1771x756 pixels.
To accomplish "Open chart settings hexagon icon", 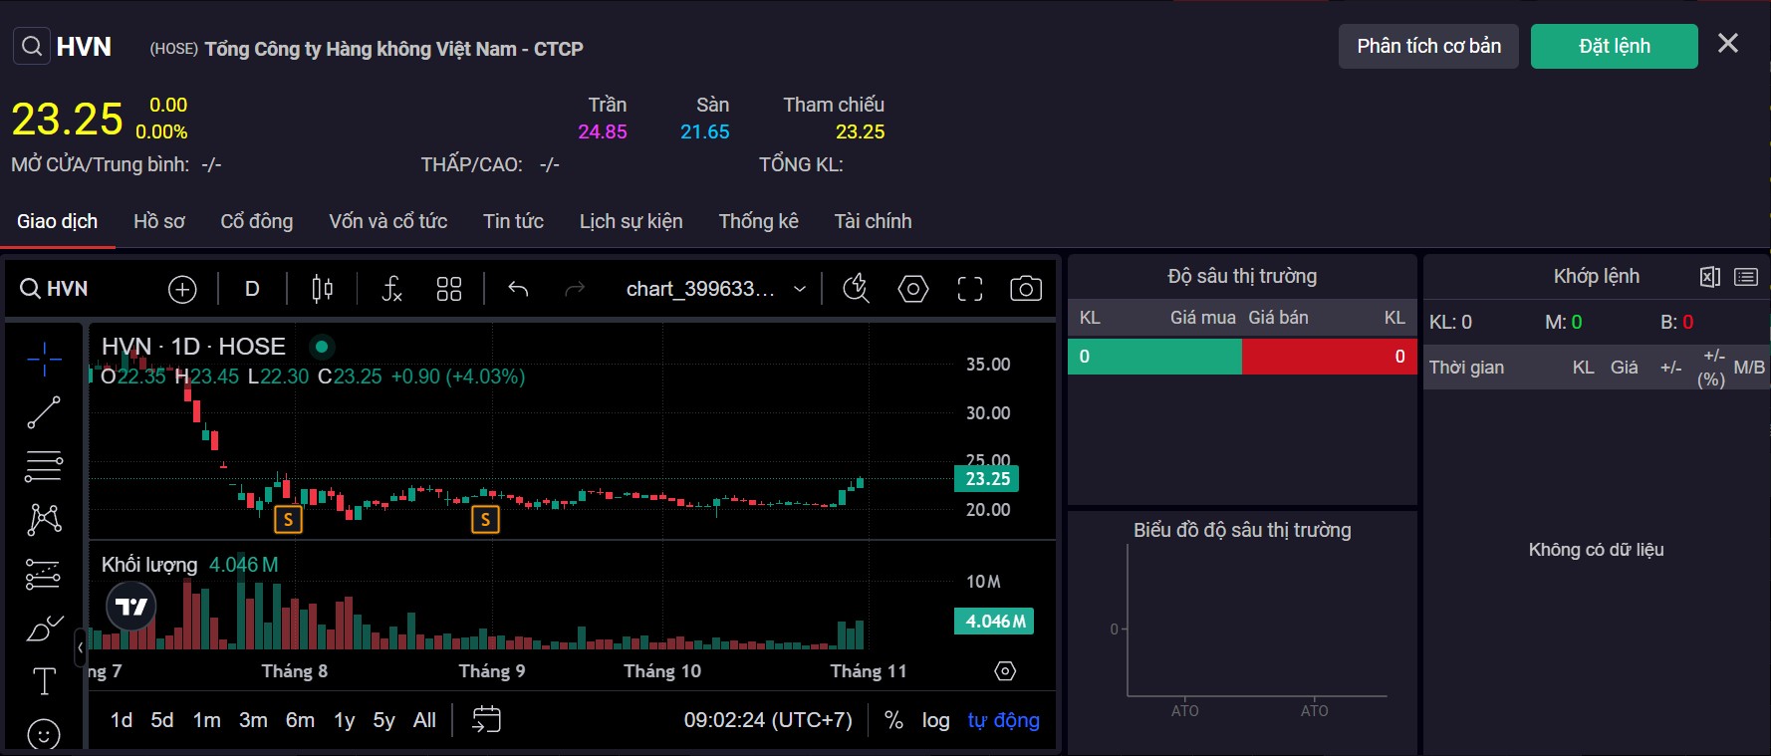I will 912,289.
